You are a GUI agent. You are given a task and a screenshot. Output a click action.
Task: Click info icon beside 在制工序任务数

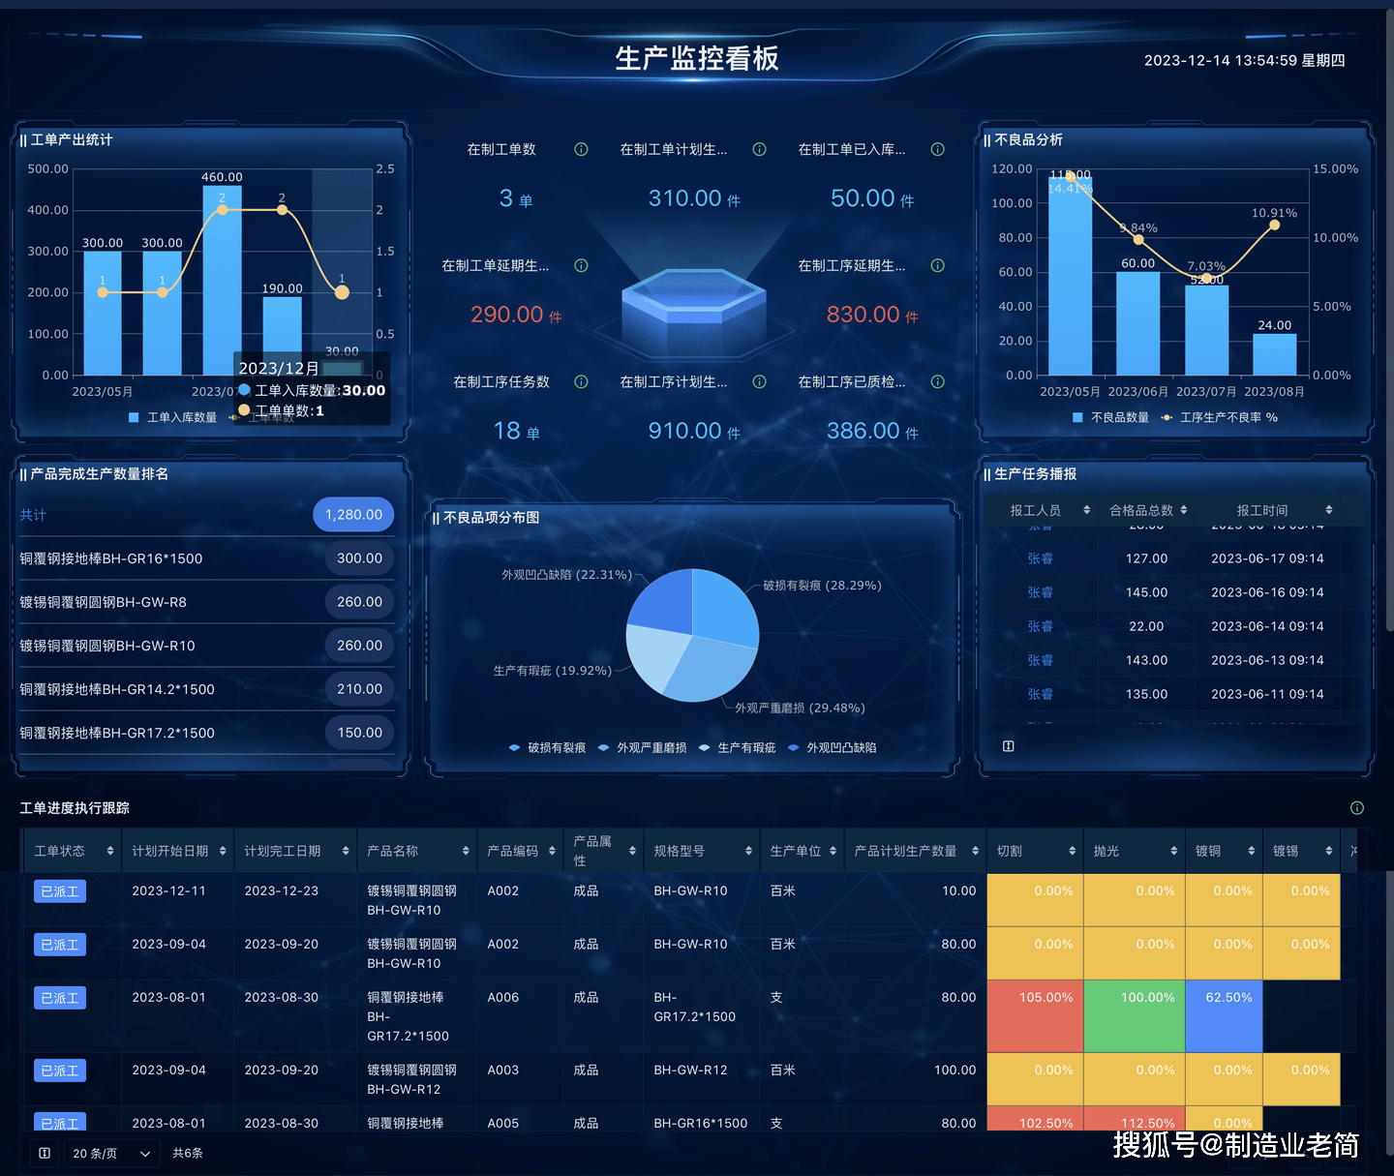581,381
